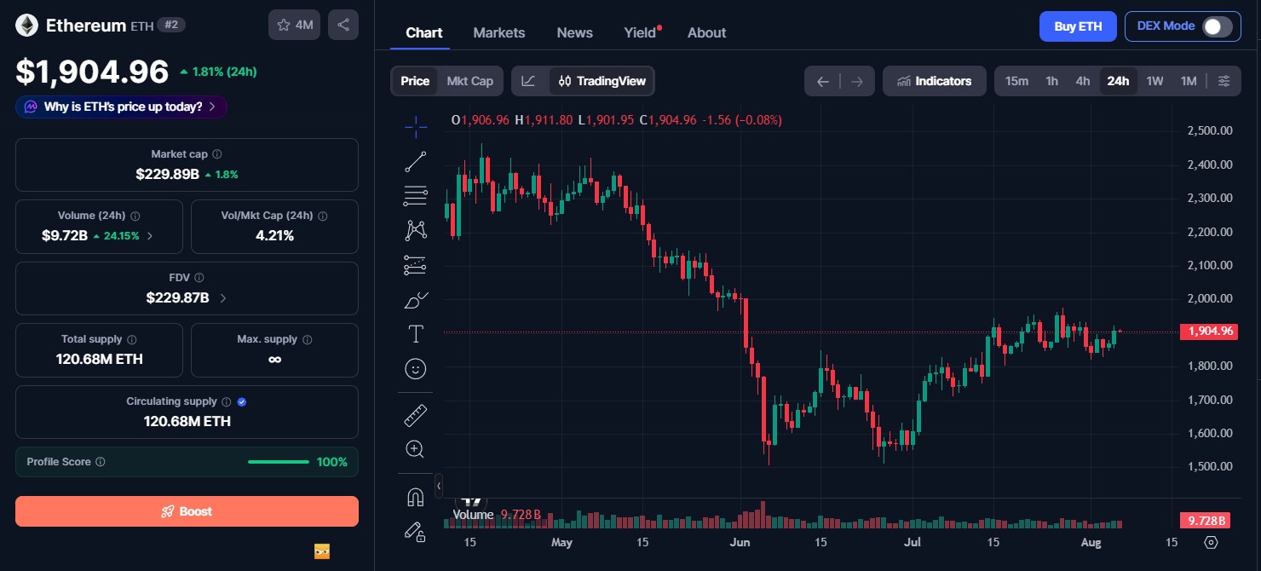The image size is (1261, 571).
Task: Open the Fibonacci retracement tool
Action: [x=416, y=196]
